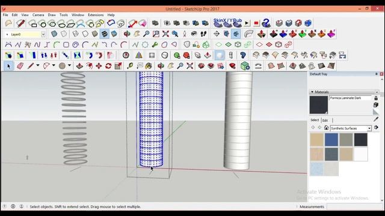Choose the Follow Me tool
Screen dimensions: 385x216
[90, 66]
